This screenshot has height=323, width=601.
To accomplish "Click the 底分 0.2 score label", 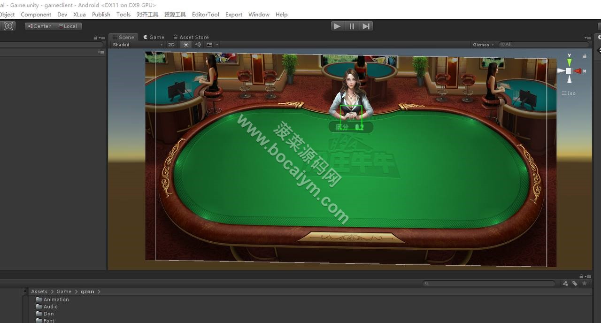I will [351, 127].
